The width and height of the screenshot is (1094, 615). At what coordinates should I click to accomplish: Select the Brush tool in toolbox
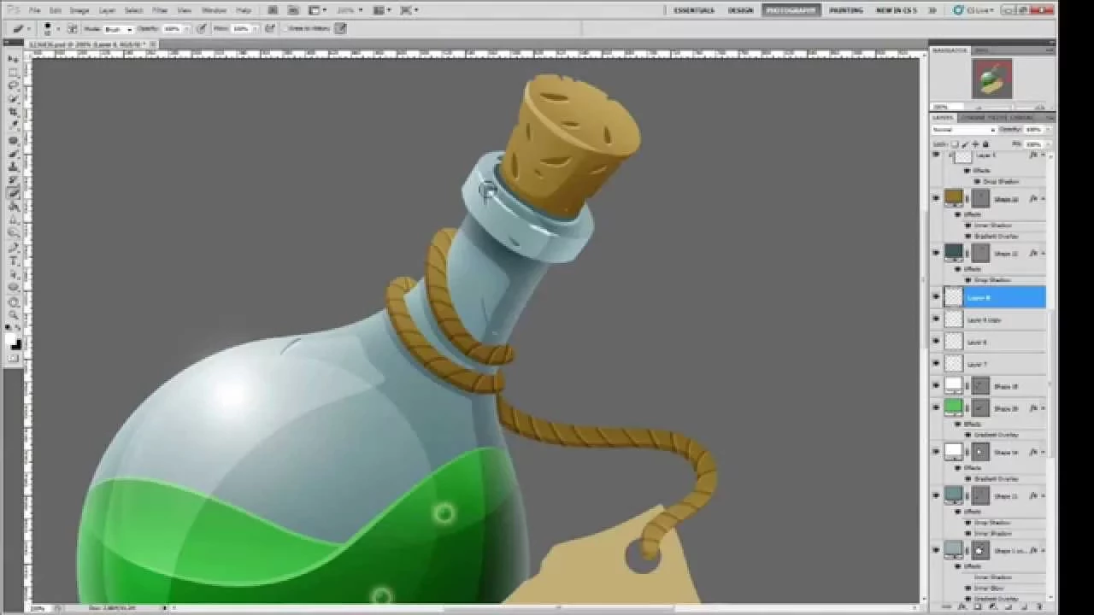click(x=13, y=154)
